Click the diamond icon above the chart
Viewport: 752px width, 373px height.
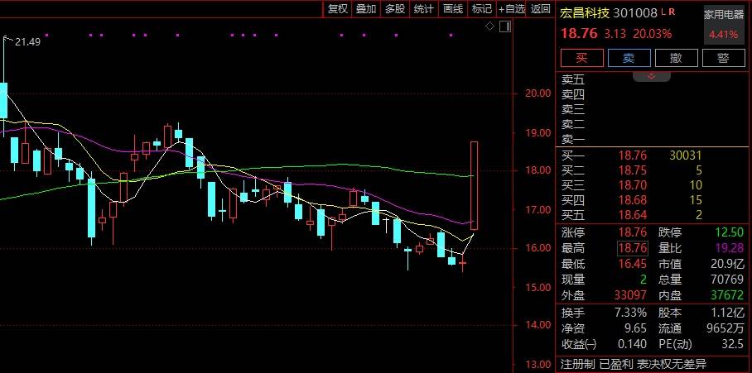point(489,27)
